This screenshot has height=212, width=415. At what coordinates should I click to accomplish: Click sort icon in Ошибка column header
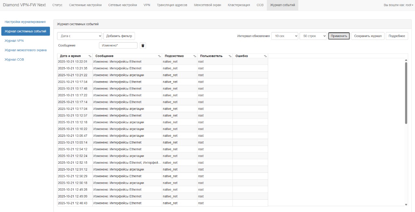pyautogui.click(x=265, y=56)
